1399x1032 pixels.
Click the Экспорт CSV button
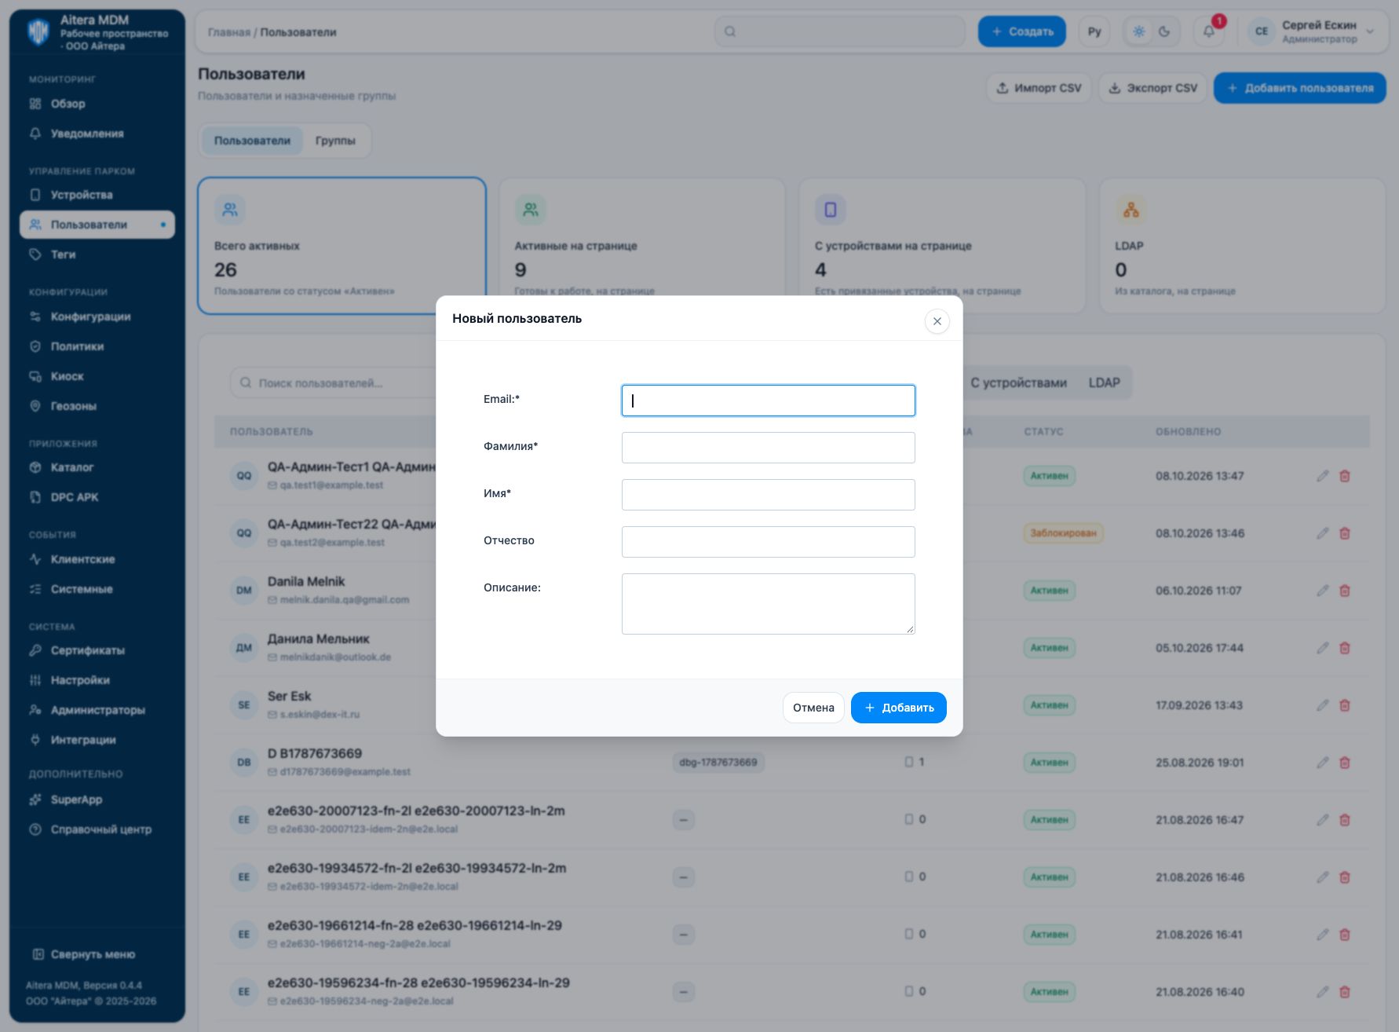tap(1152, 88)
